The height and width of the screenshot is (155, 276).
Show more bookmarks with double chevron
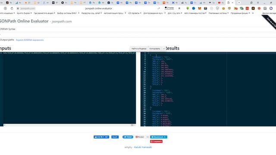tap(253, 13)
